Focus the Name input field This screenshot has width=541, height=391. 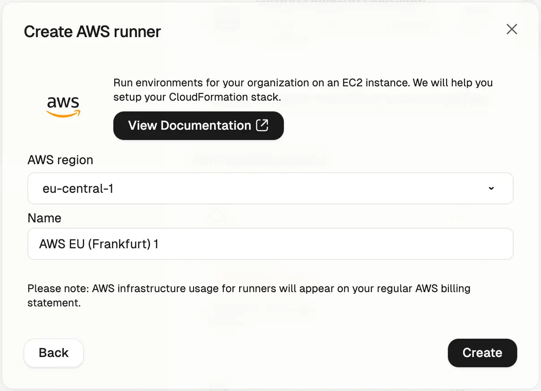[x=270, y=244]
